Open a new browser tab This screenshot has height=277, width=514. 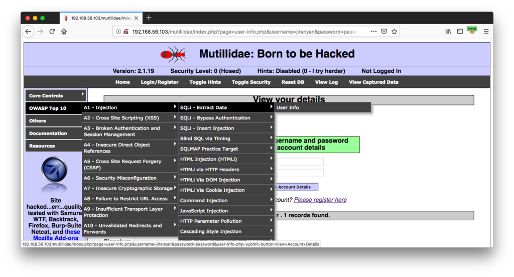click(x=149, y=18)
